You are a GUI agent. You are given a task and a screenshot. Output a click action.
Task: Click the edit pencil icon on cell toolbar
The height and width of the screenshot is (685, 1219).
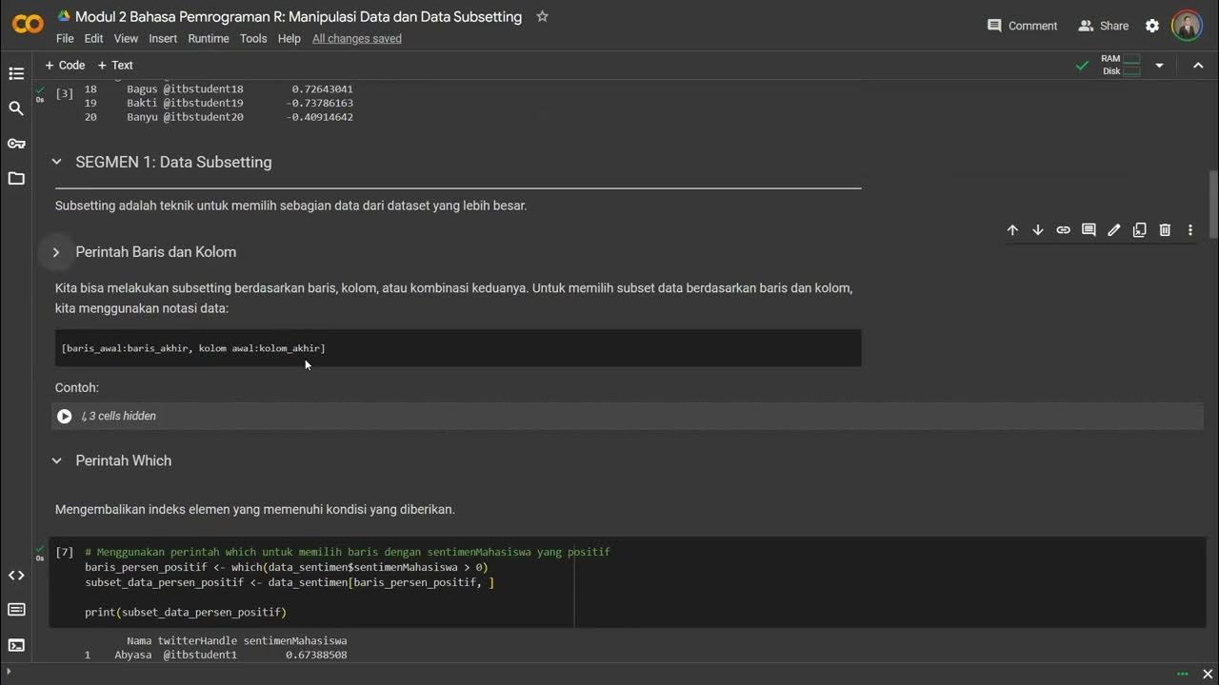pos(1114,230)
